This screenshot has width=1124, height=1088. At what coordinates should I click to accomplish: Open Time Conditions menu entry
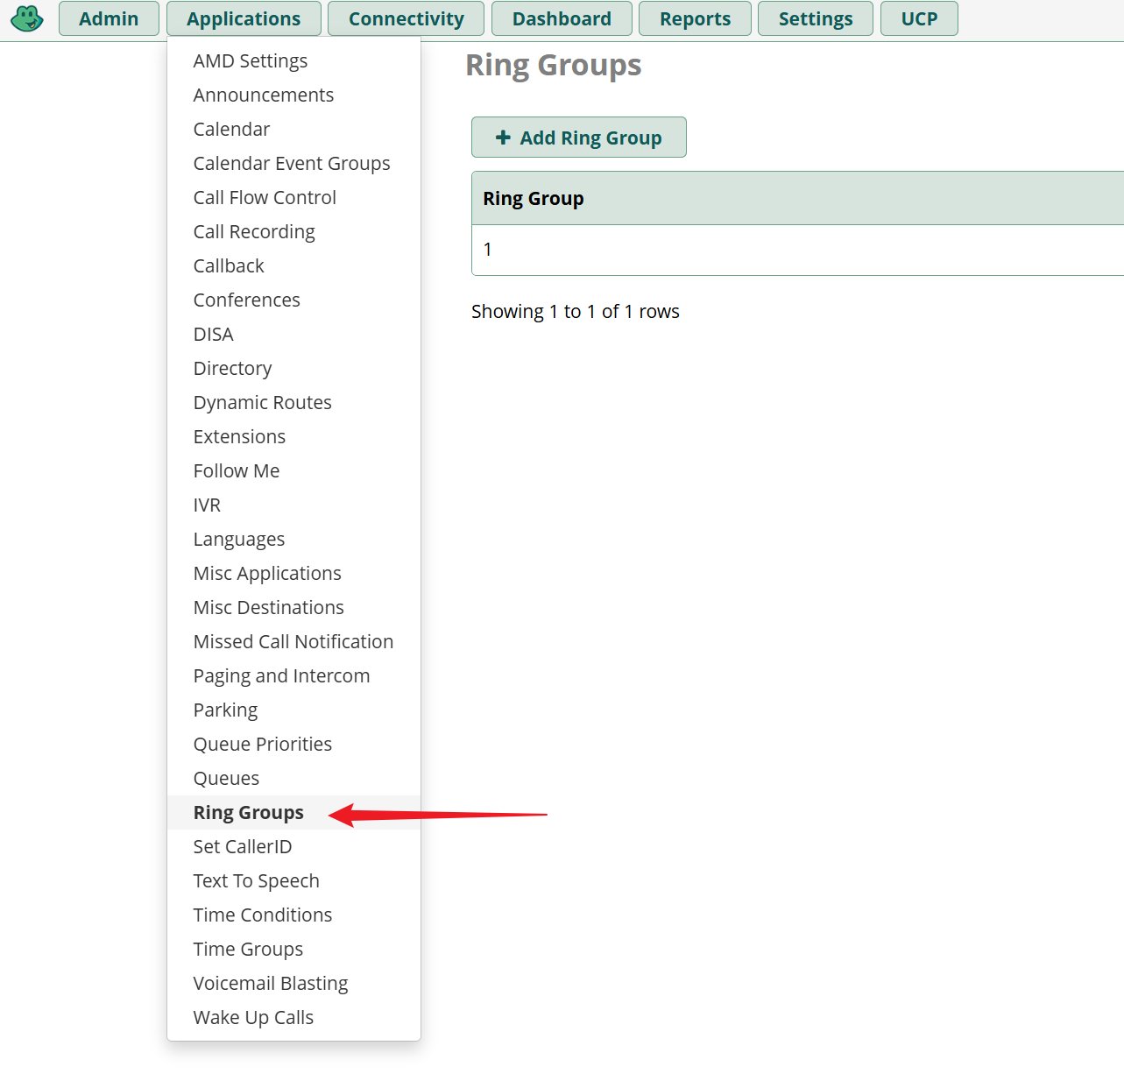click(263, 915)
